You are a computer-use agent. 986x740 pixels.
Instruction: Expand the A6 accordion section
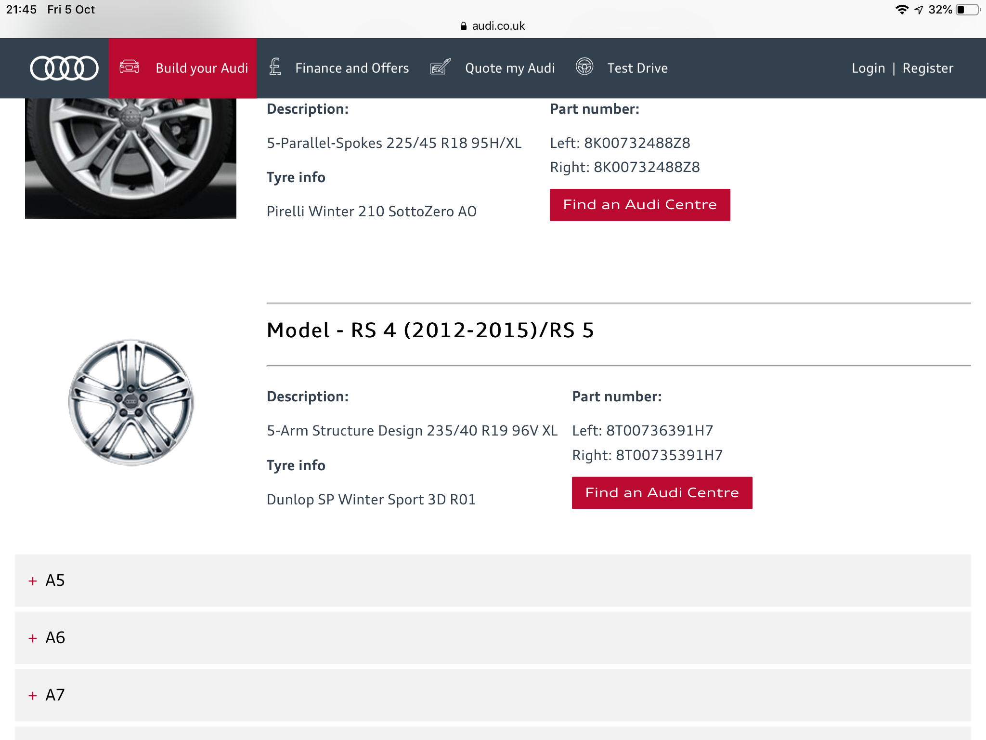493,638
